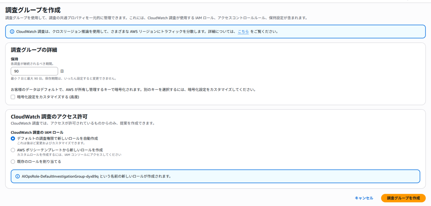Click the info icon beside AIOpsRole role notice

[x=18, y=177]
